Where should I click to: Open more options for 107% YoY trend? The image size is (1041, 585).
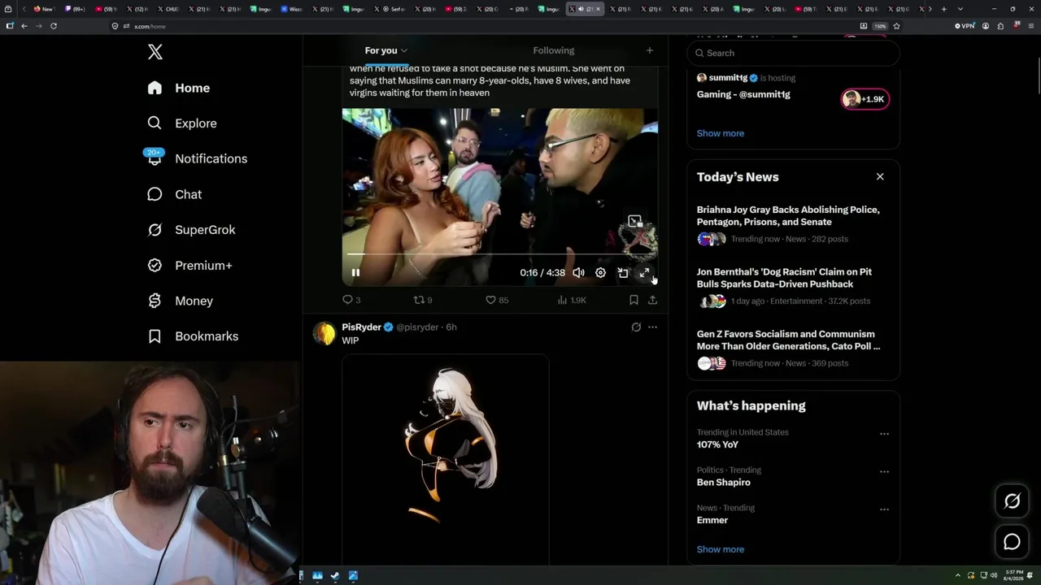[884, 434]
